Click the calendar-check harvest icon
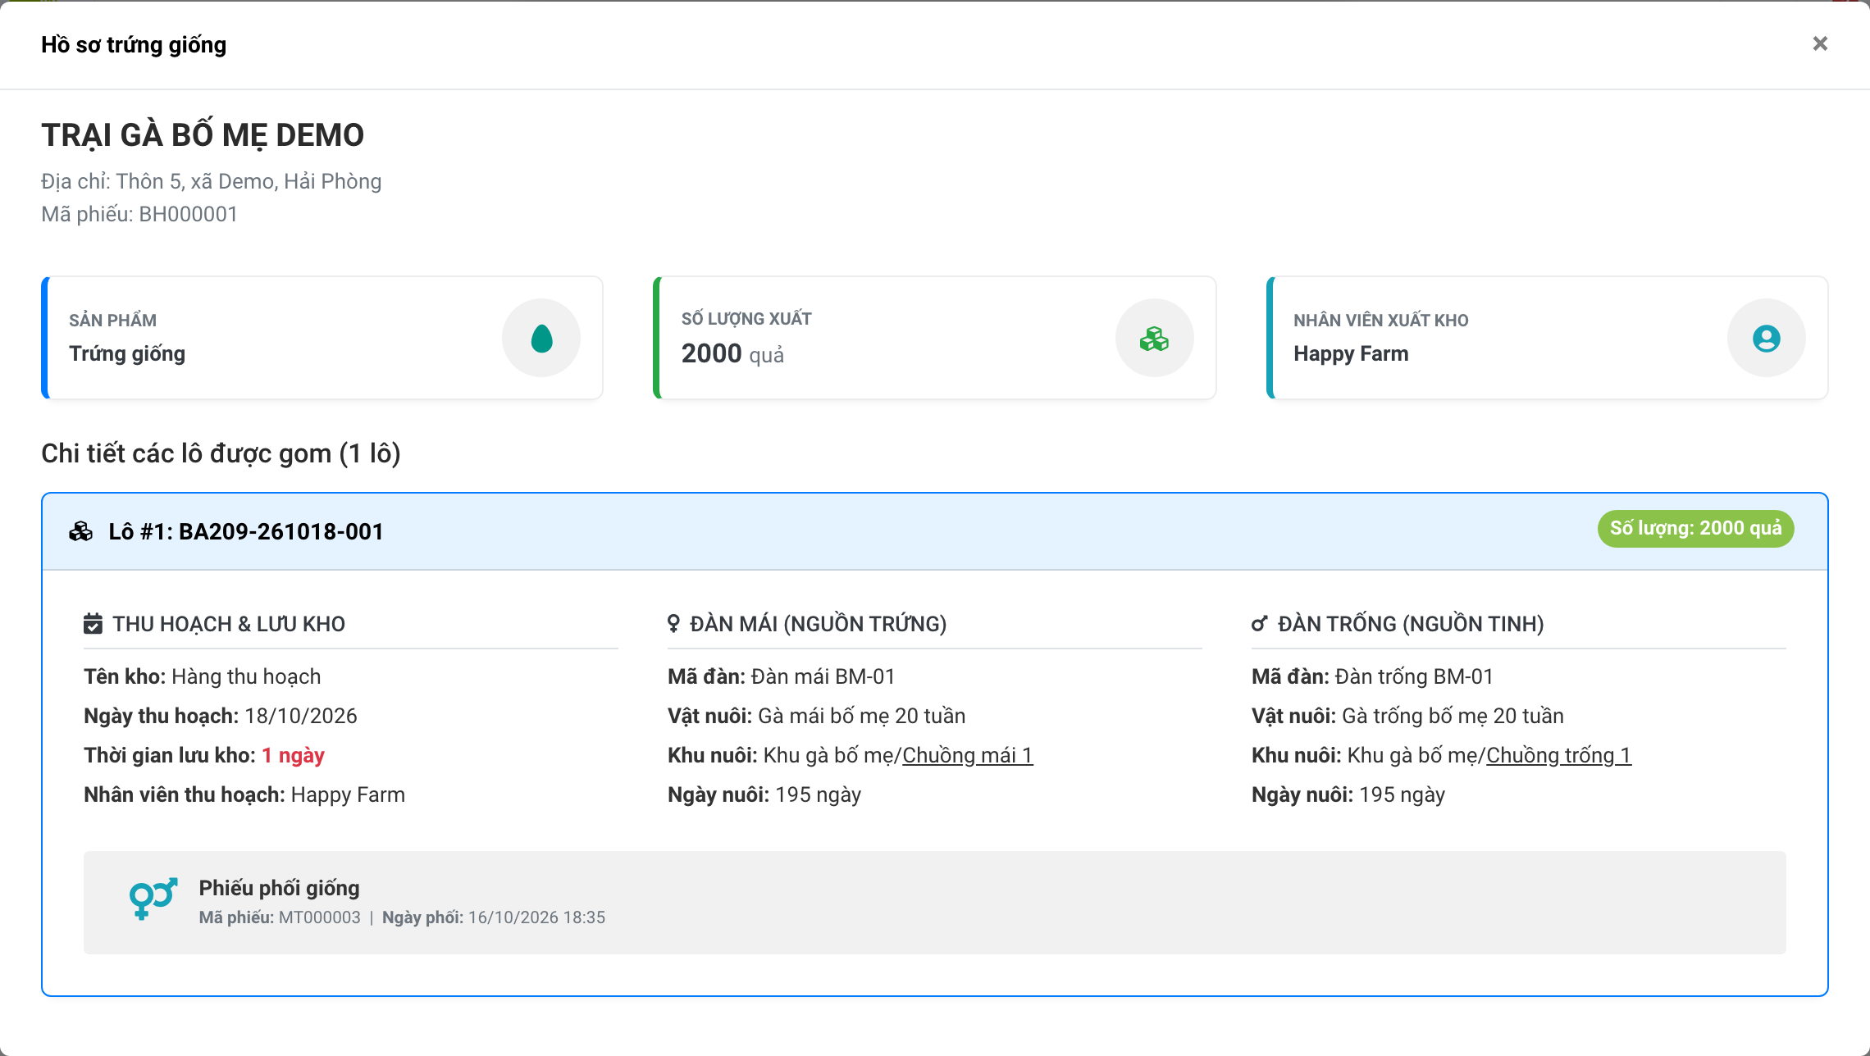 [93, 624]
